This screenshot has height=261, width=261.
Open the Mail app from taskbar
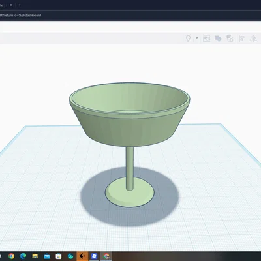coord(46,256)
